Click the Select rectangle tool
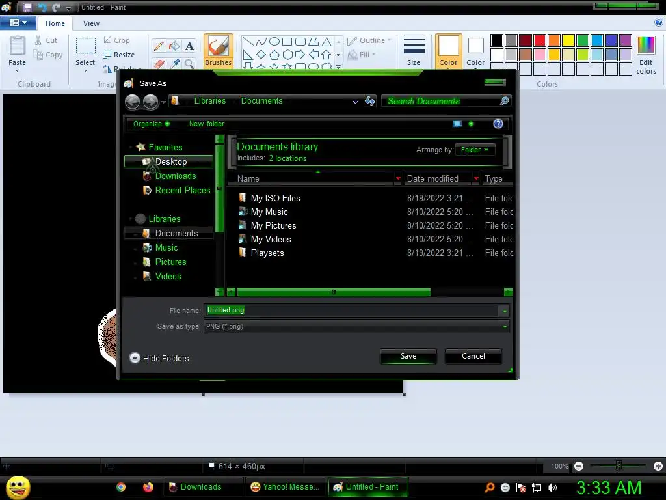 85,46
